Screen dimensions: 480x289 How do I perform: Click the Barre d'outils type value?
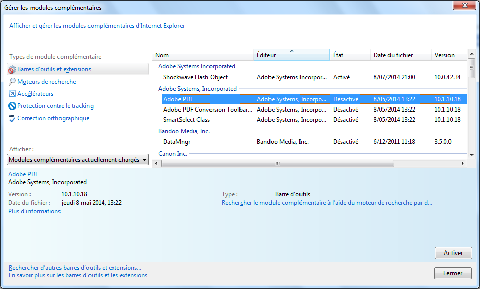point(293,194)
